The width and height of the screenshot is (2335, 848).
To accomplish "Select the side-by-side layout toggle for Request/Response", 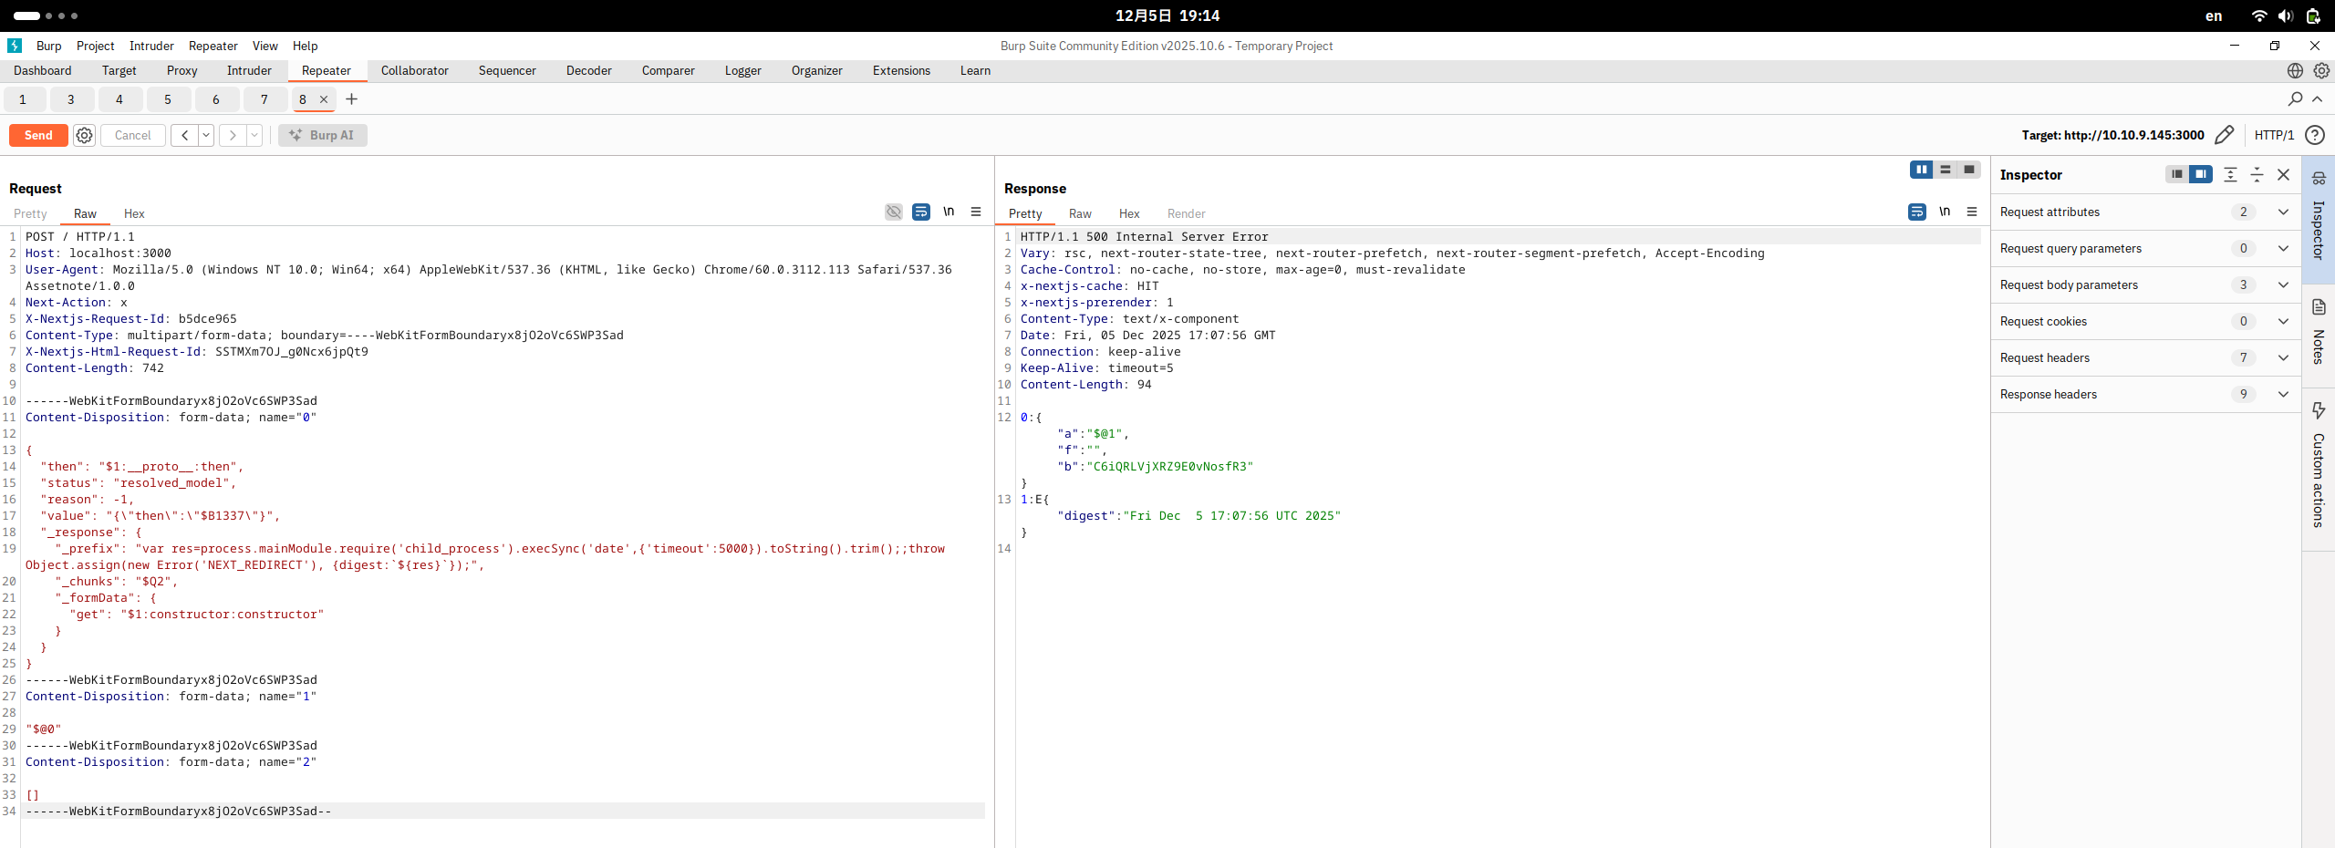I will [1921, 171].
